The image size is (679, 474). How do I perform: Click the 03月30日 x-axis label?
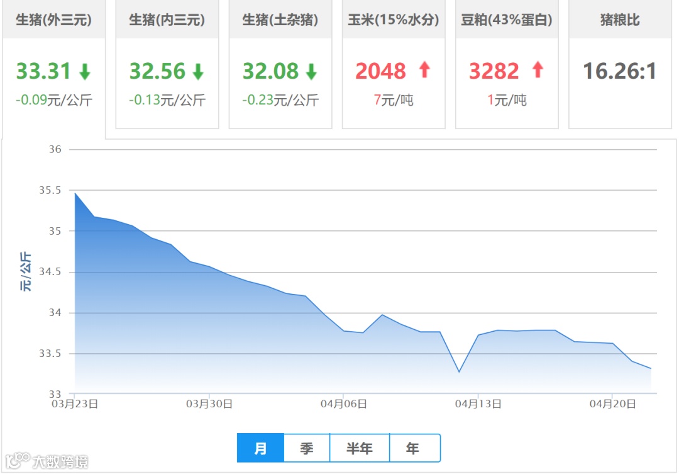coord(209,404)
